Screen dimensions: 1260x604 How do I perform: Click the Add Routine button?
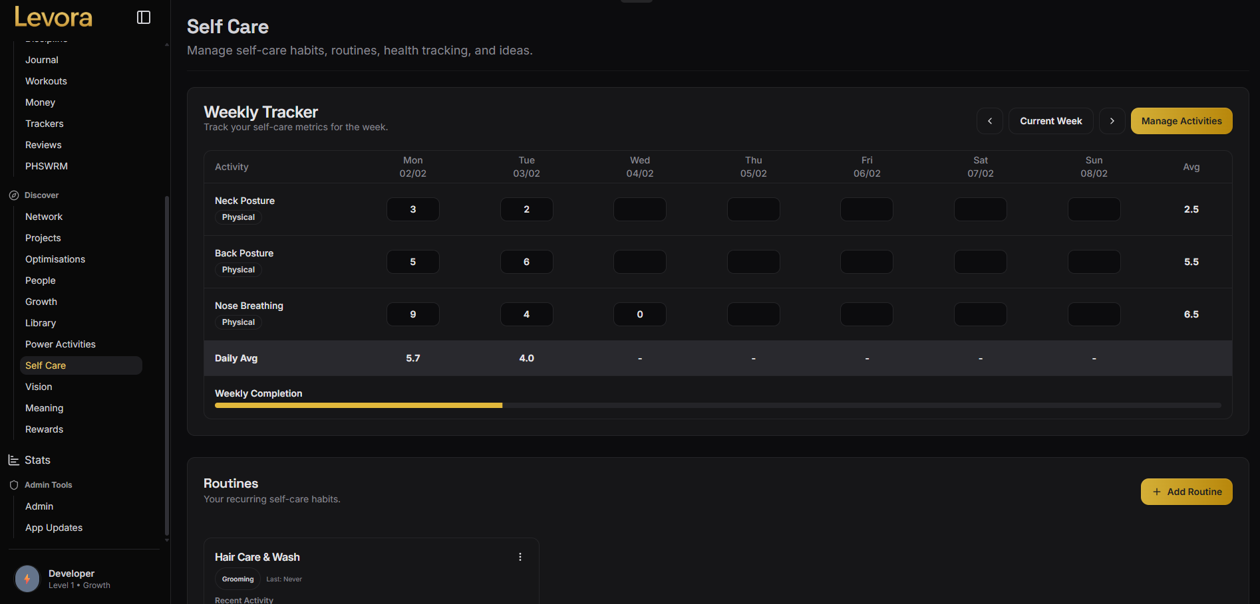[x=1186, y=492]
